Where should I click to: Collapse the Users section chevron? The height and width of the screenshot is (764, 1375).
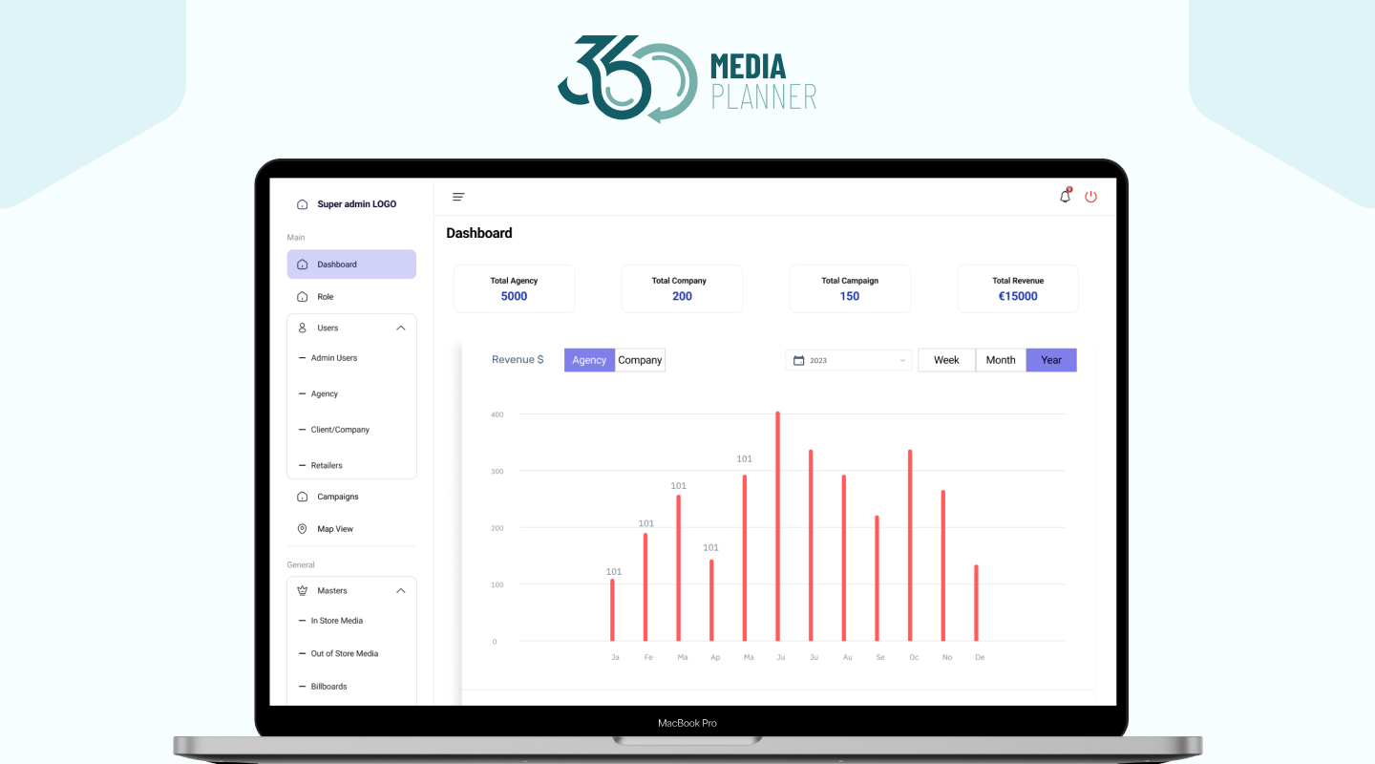coord(400,328)
